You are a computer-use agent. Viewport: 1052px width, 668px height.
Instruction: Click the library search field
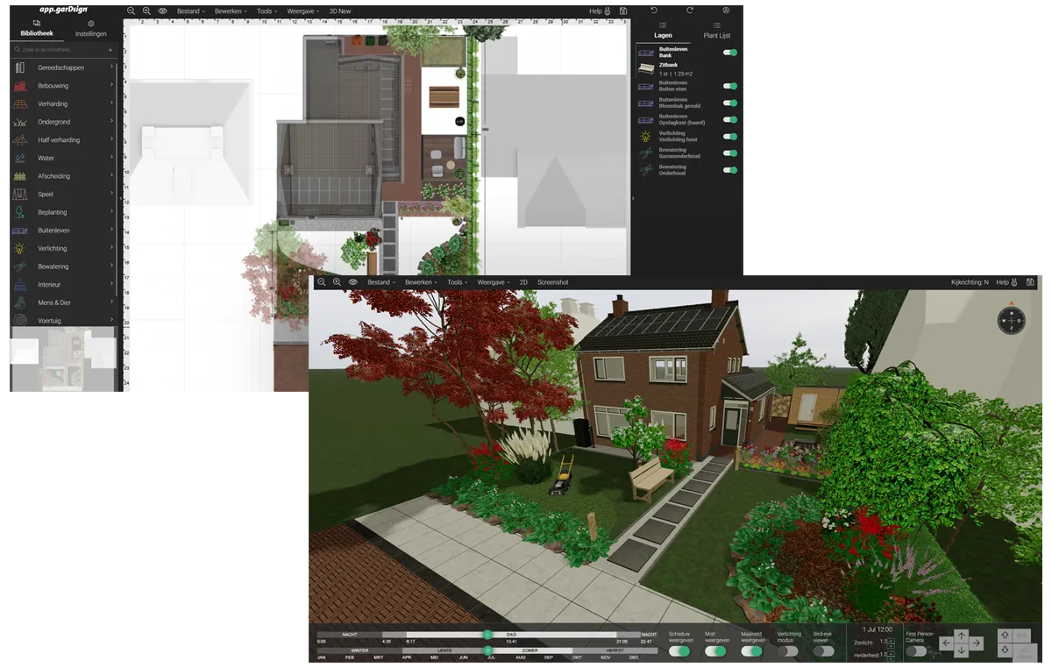(x=64, y=50)
